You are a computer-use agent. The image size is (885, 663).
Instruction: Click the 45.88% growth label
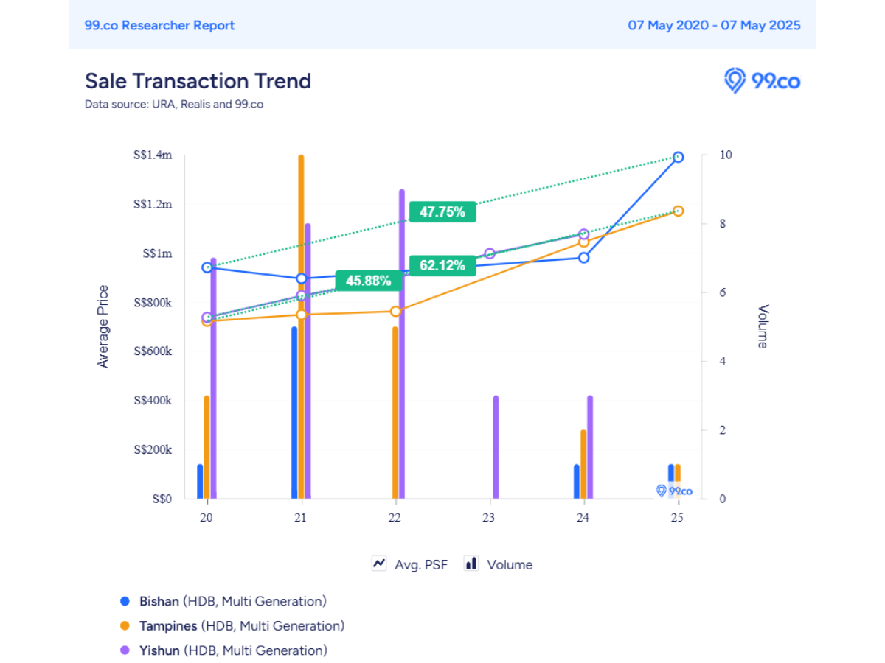point(369,280)
